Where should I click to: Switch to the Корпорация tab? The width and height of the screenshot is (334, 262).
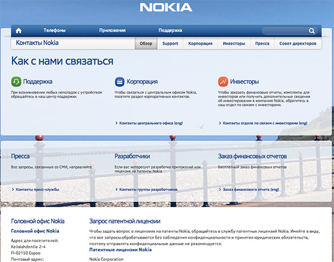click(200, 44)
